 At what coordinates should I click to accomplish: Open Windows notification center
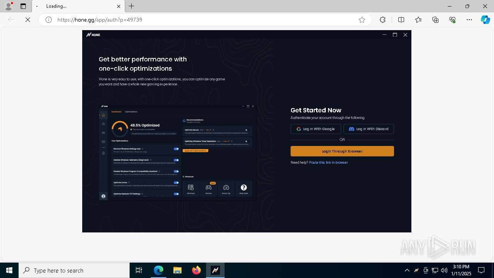481,270
